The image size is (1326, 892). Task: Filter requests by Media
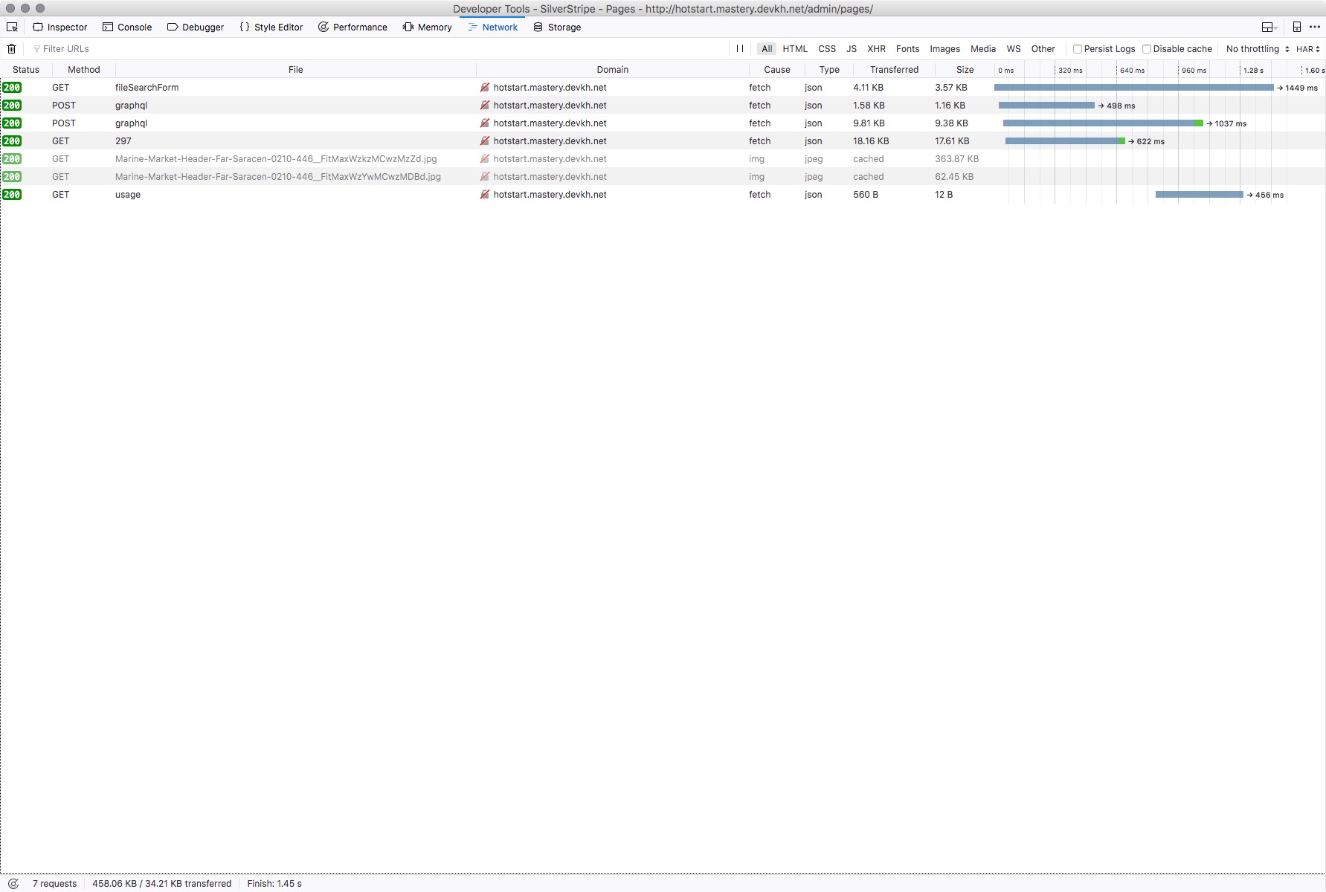[x=983, y=48]
